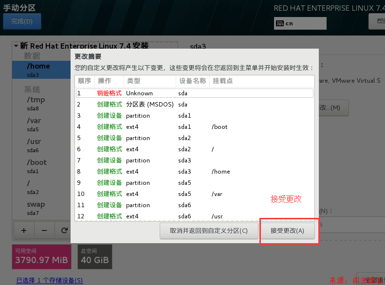Click the 完成(D) done button

point(22,21)
